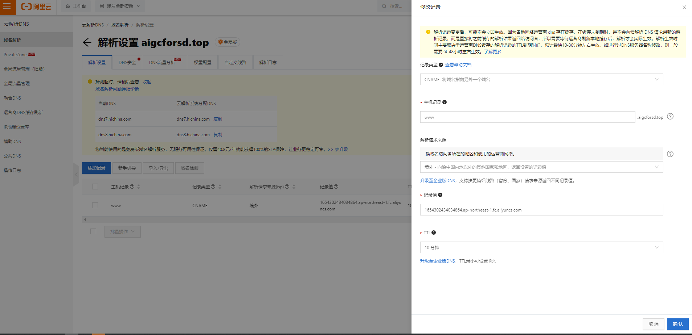Switch to the DNS安全 tab
This screenshot has height=335, width=692.
pos(127,62)
